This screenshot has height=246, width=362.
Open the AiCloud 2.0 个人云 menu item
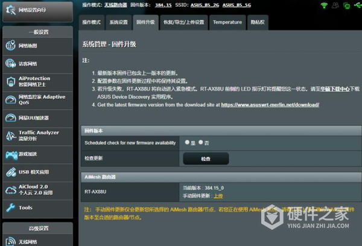pyautogui.click(x=37, y=190)
